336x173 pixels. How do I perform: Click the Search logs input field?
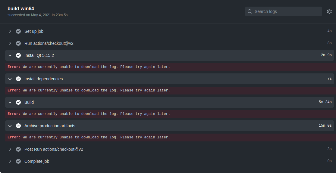[x=286, y=11]
